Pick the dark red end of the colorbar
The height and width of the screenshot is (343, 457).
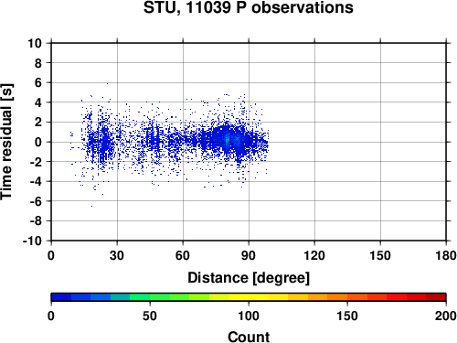click(x=436, y=297)
